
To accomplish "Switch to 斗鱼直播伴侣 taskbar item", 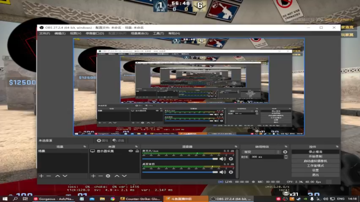I will coord(185,199).
